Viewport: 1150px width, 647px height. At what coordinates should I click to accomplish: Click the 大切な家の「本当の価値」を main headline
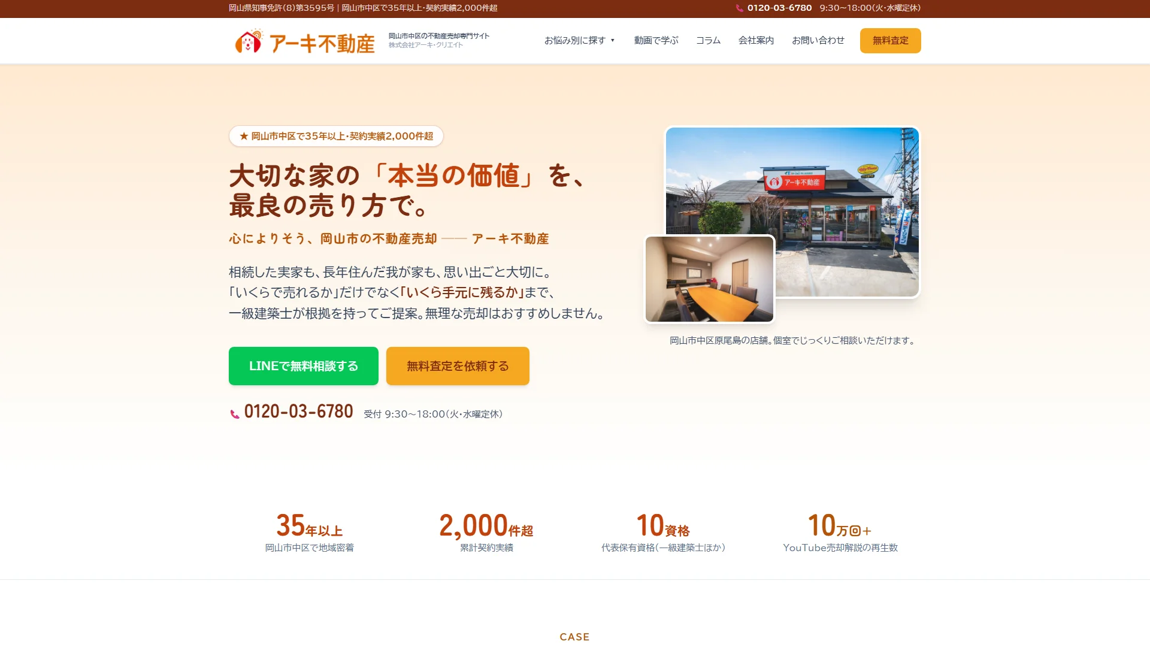[x=407, y=176]
